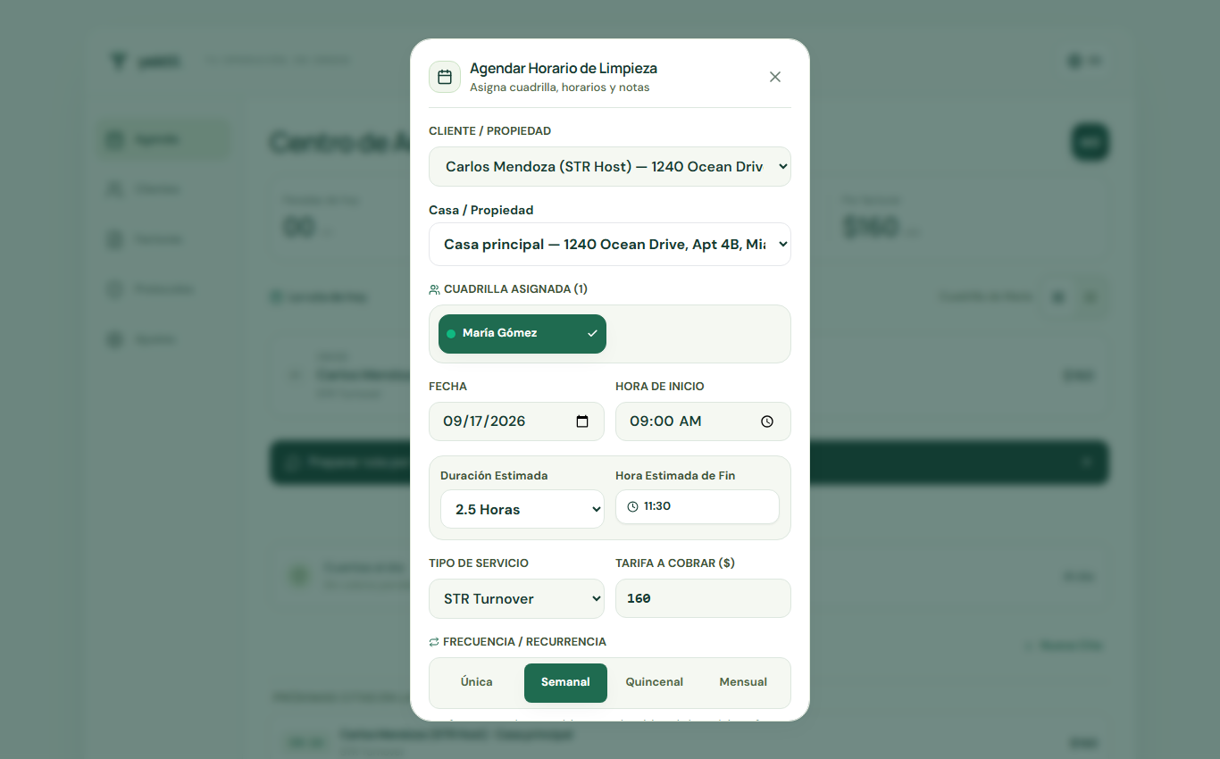Choose the Mensual frequency option

coord(743,682)
